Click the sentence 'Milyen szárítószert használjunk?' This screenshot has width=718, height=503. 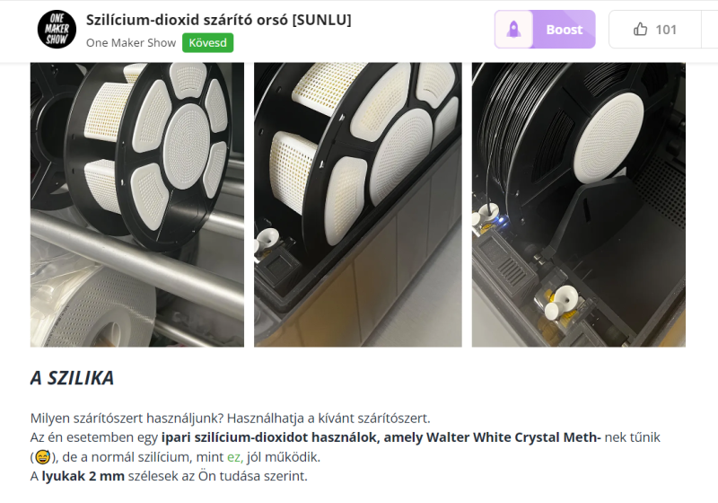[127, 419]
